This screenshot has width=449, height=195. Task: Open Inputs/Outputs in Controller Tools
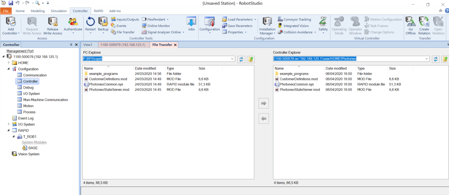coord(125,19)
